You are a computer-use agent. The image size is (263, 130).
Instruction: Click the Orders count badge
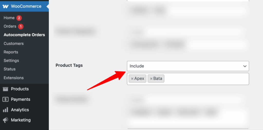pyautogui.click(x=21, y=26)
